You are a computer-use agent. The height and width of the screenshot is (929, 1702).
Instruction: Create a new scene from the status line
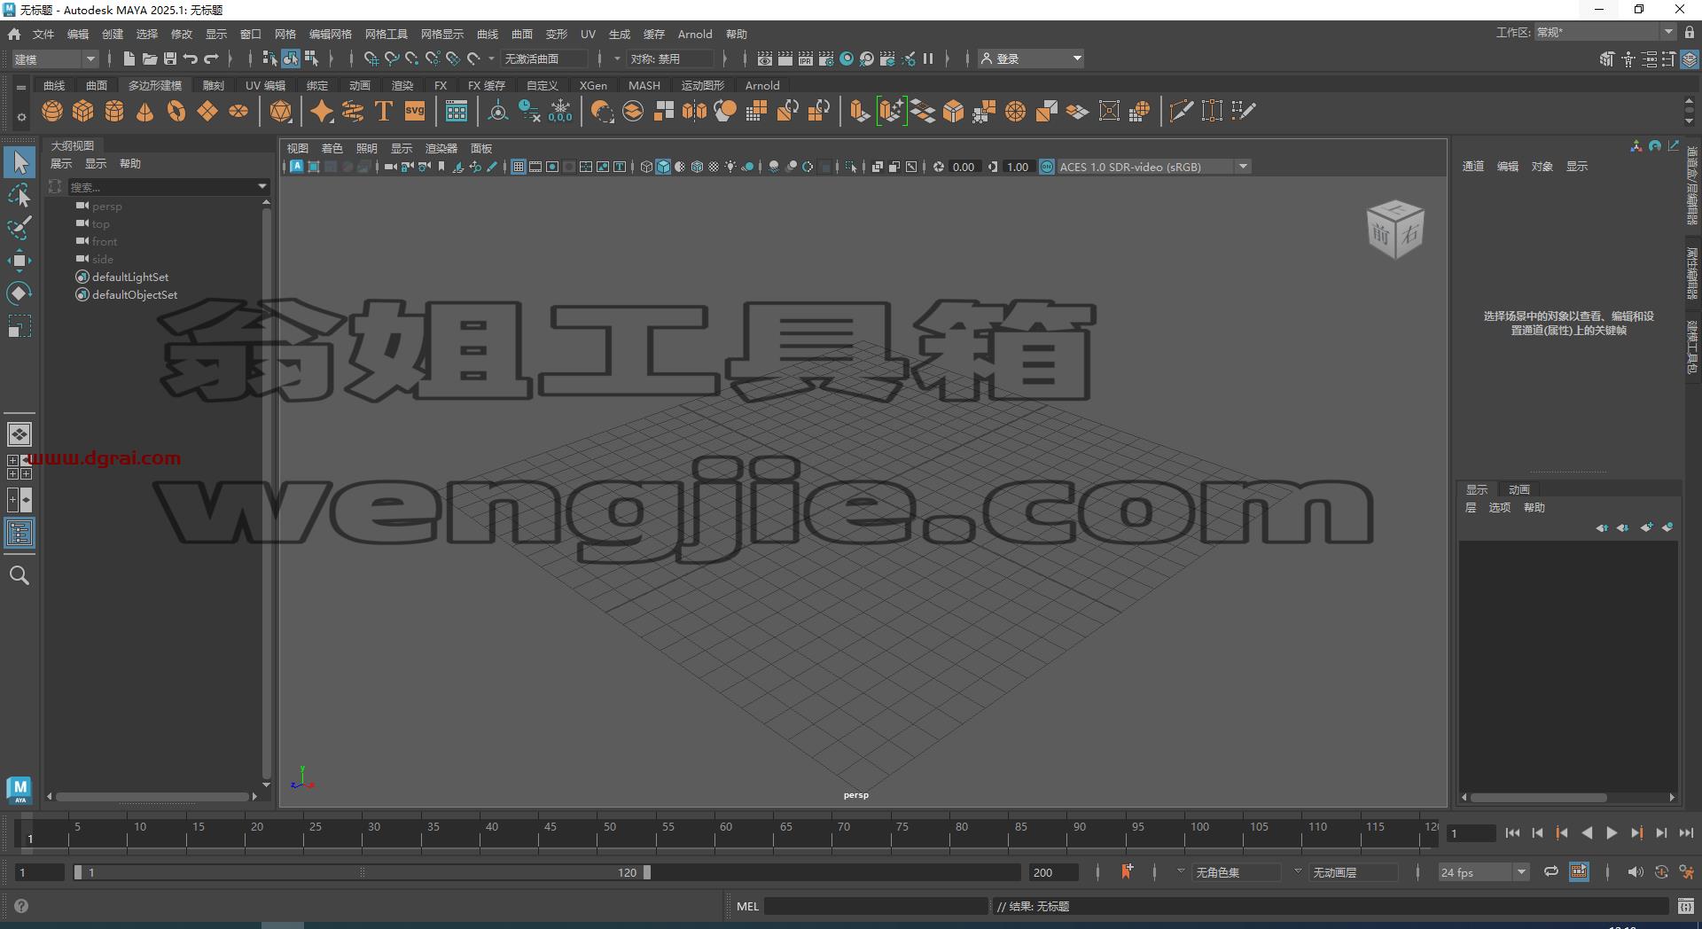pyautogui.click(x=129, y=59)
